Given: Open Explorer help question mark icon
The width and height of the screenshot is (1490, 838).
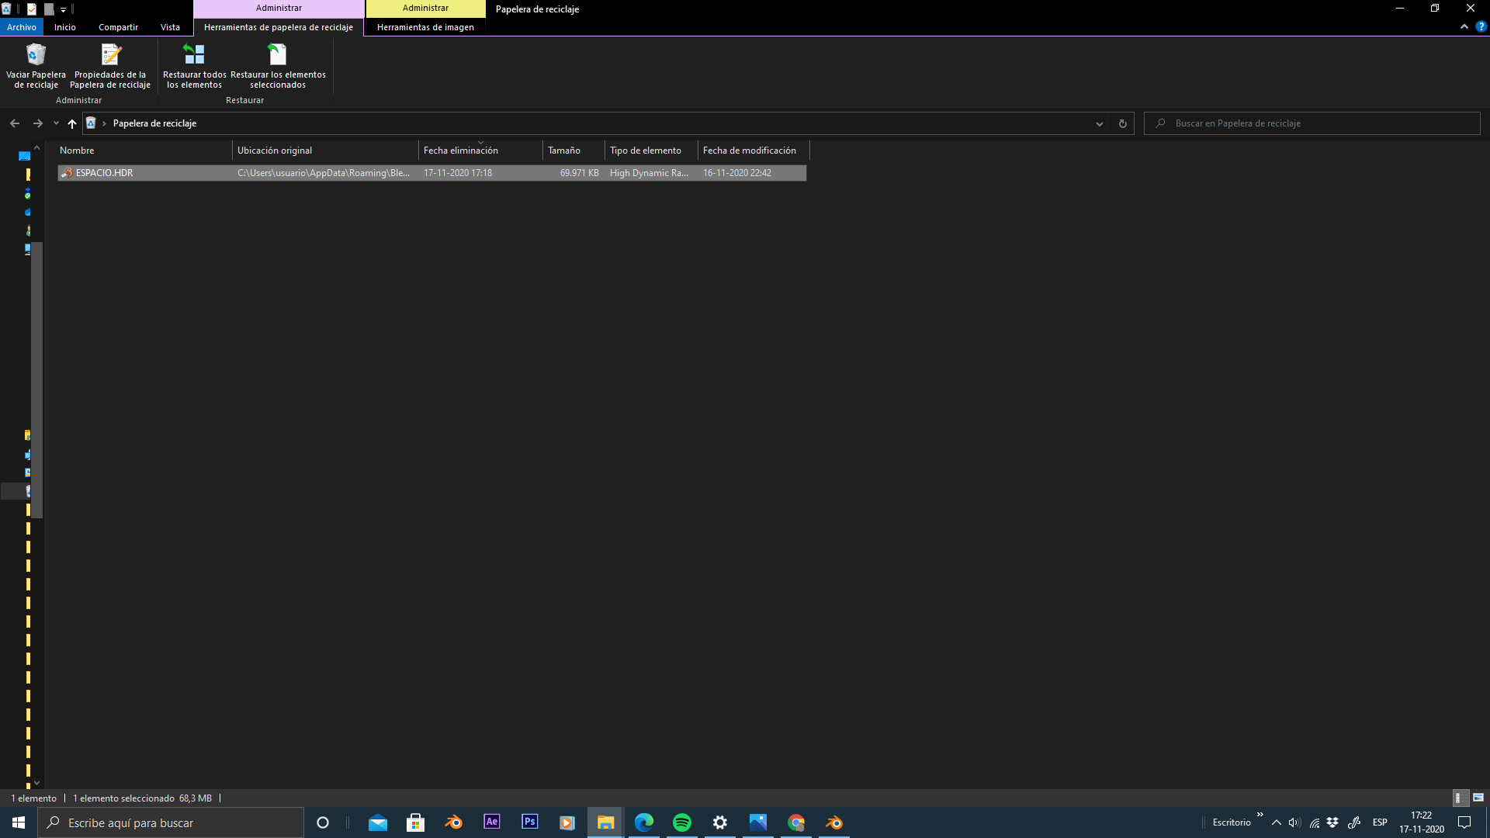Looking at the screenshot, I should [x=1481, y=26].
